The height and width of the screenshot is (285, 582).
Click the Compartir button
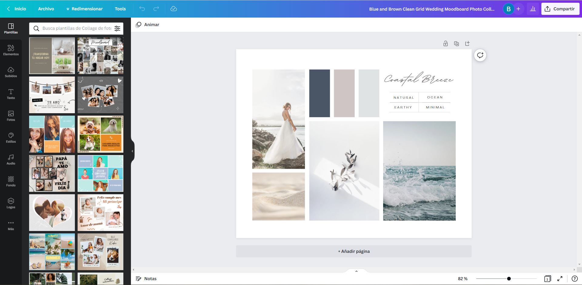tap(560, 9)
